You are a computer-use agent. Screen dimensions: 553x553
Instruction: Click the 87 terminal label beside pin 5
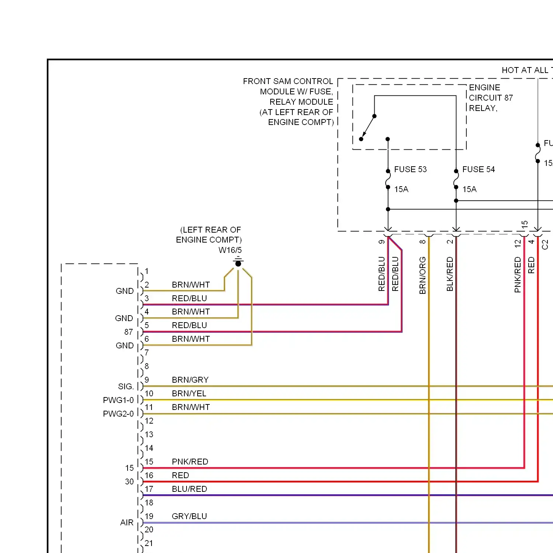coord(129,332)
